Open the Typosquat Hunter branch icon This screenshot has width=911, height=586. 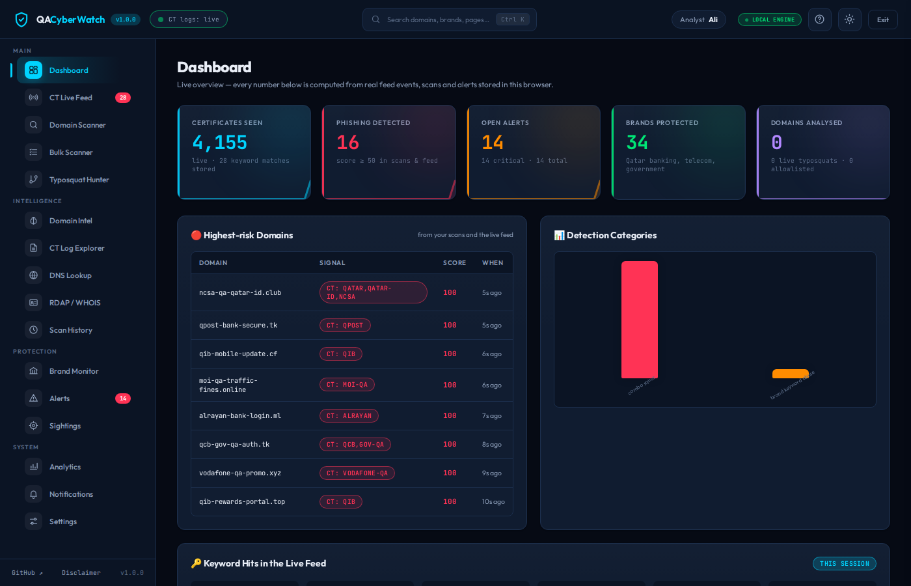(34, 180)
